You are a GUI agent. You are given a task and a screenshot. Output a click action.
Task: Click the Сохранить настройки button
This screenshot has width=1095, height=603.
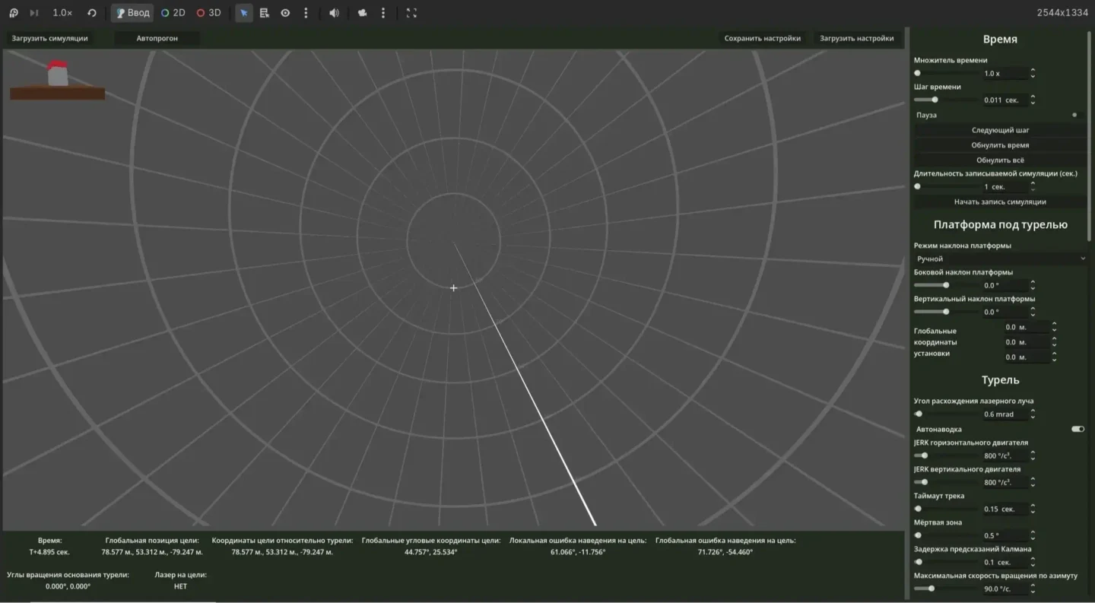tap(762, 38)
